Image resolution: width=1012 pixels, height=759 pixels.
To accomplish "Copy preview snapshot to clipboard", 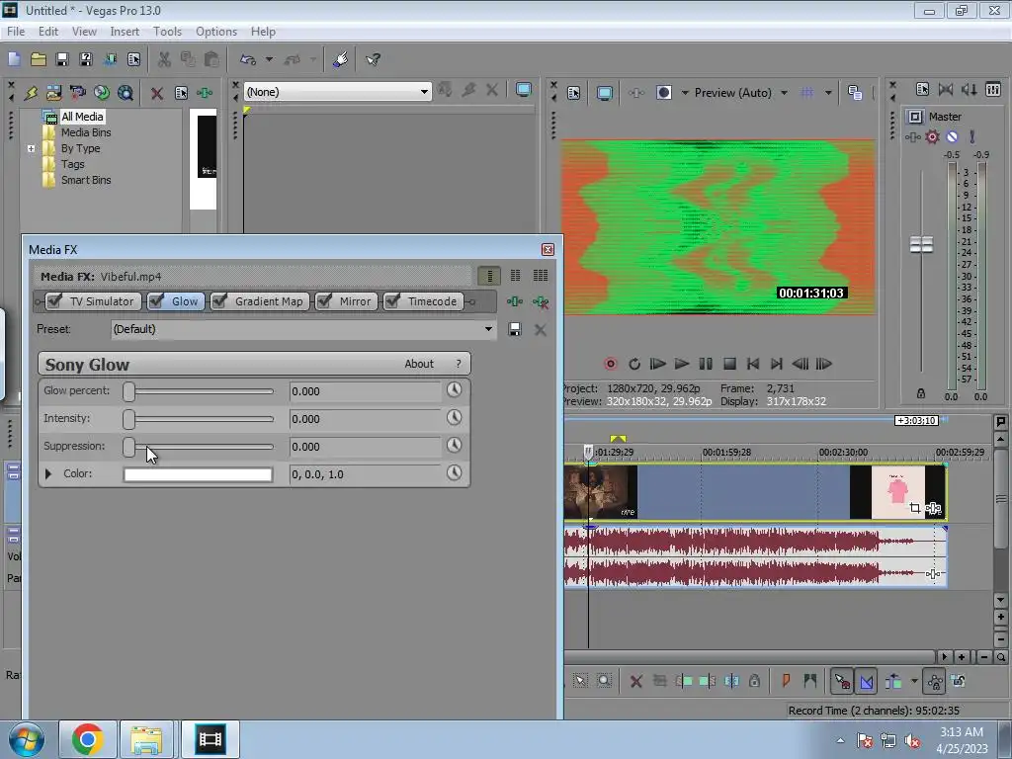I will coord(855,93).
